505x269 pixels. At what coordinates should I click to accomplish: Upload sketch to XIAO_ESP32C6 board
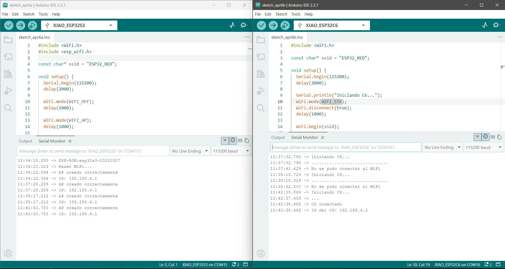coord(273,25)
